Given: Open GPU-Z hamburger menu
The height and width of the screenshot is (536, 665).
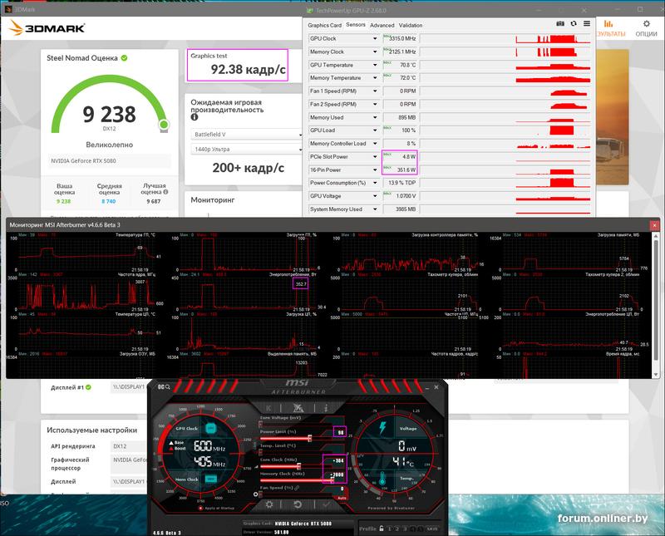Looking at the screenshot, I should tap(587, 23).
